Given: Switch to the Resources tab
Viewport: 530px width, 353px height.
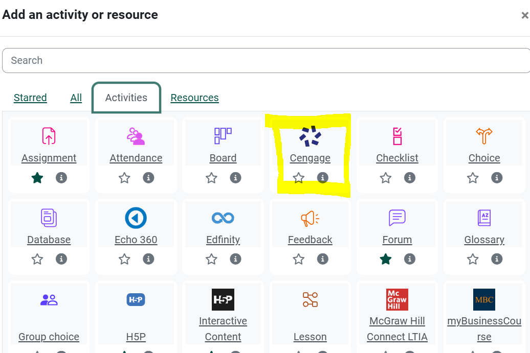Looking at the screenshot, I should 194,98.
